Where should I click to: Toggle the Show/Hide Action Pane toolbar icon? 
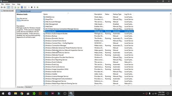click(25, 7)
